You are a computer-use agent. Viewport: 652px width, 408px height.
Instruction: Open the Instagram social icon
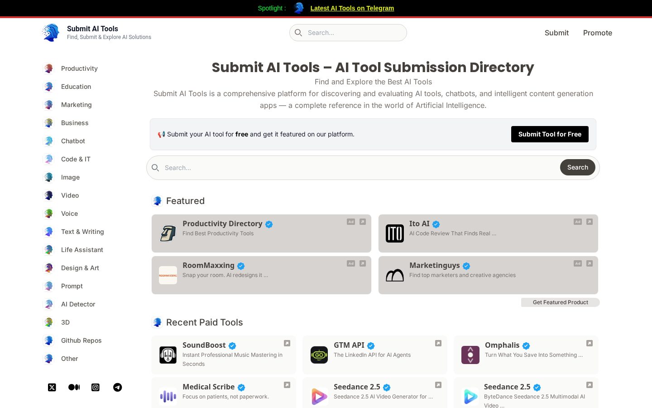(96, 387)
